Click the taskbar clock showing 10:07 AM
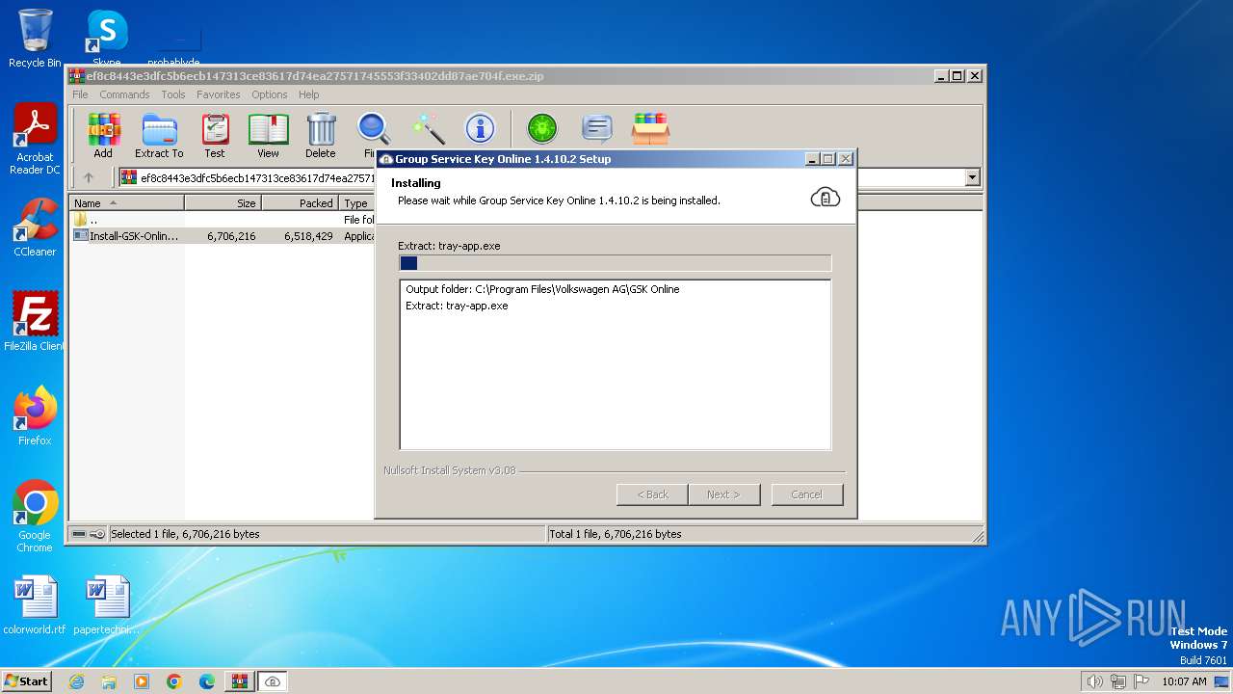The image size is (1233, 694). coord(1184,681)
